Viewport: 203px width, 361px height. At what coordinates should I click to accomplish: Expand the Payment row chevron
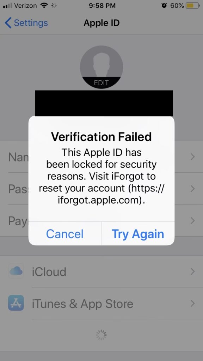point(193,221)
